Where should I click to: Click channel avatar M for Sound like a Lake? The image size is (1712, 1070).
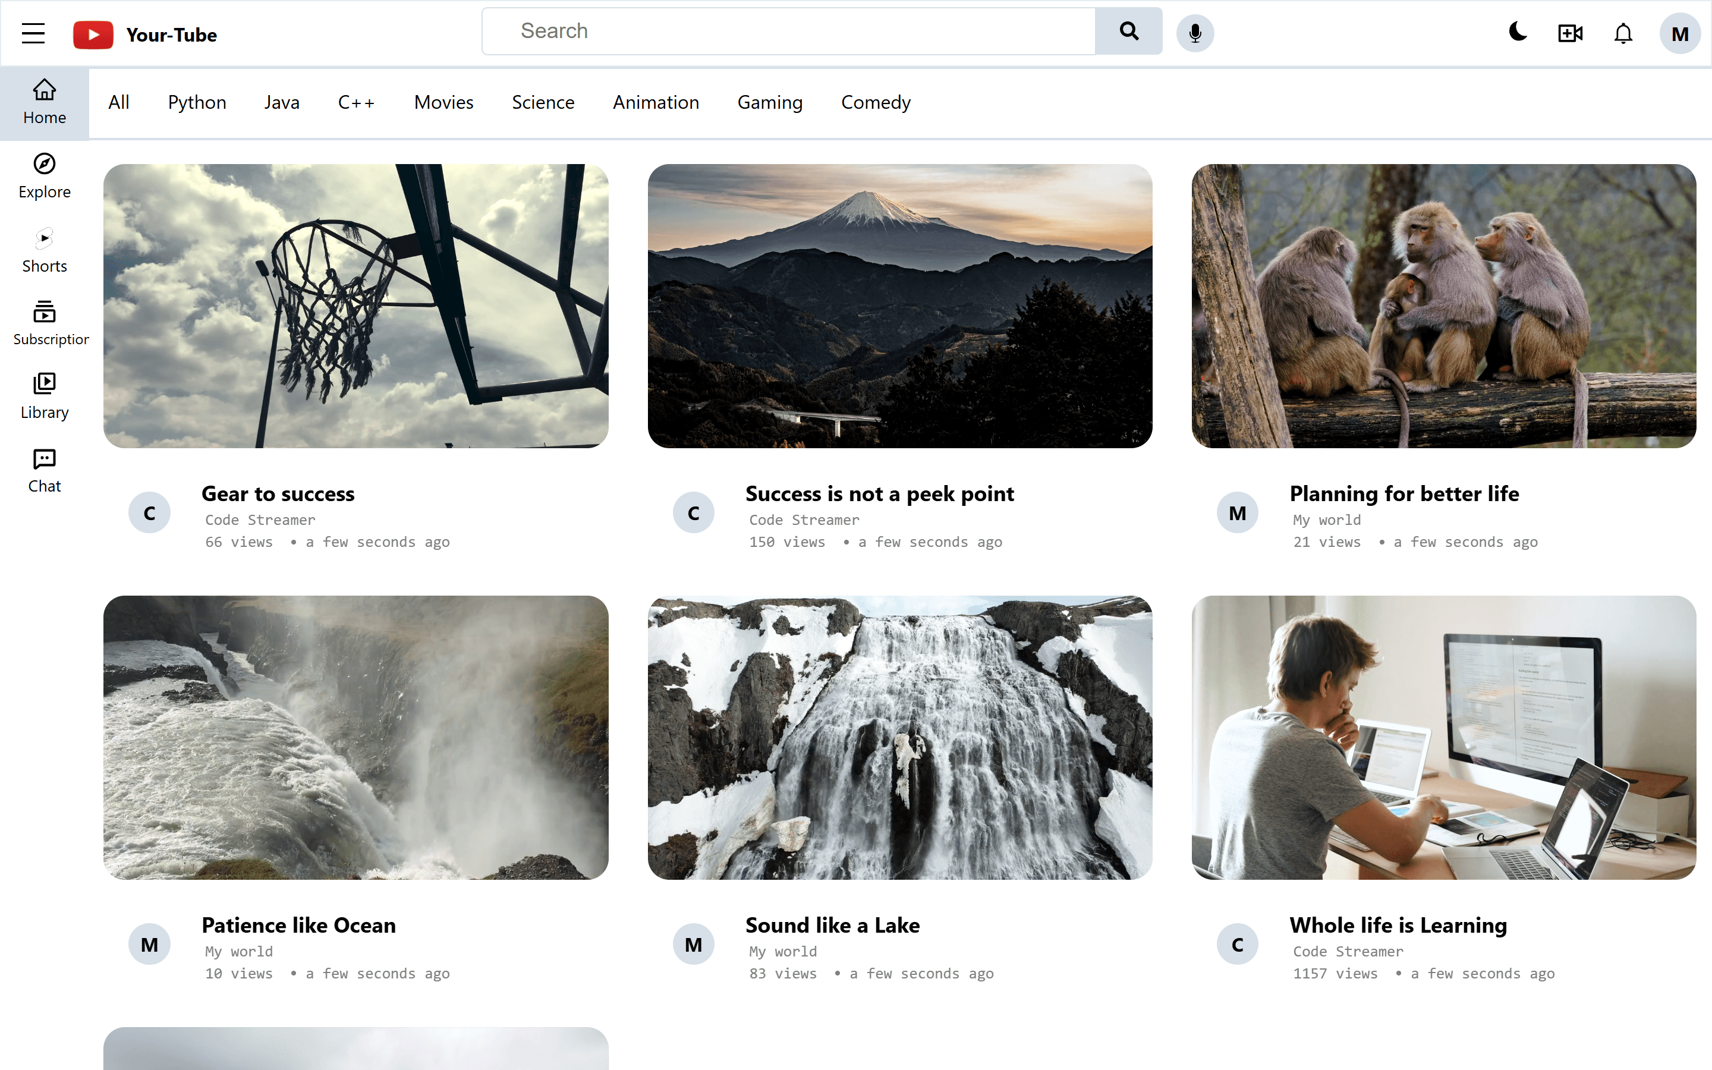[x=693, y=944]
